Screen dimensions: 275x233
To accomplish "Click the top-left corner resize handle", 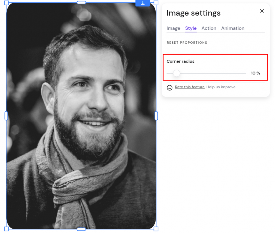I will click(7, 3).
